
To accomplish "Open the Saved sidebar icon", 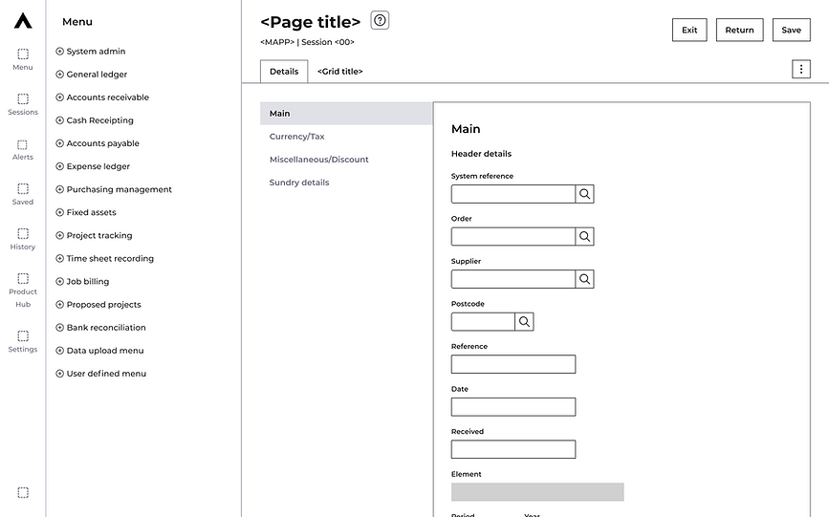I will [x=23, y=194].
